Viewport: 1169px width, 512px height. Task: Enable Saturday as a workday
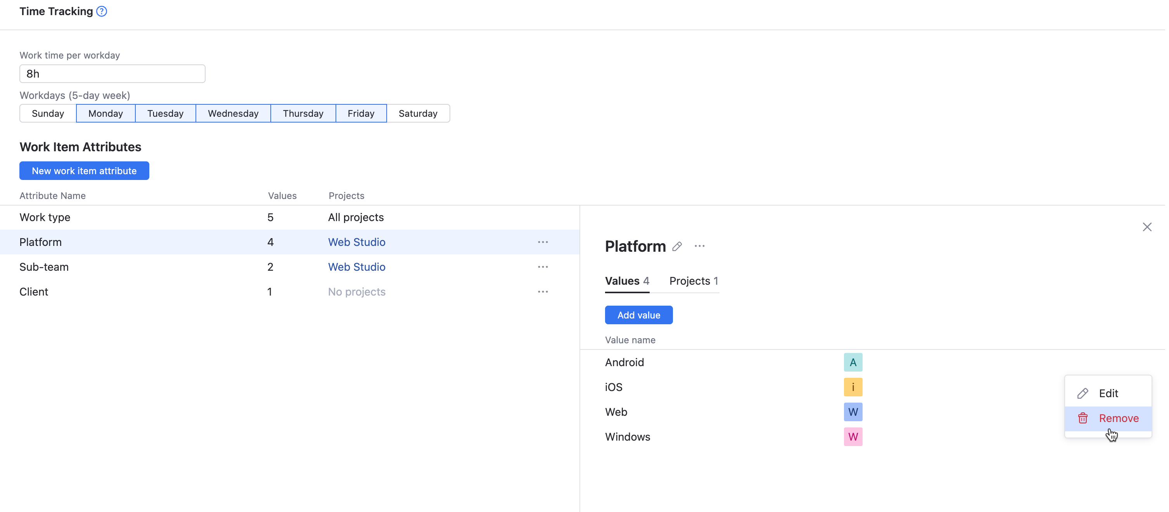[417, 114]
